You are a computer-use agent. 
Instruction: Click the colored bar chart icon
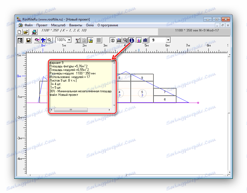139,41
